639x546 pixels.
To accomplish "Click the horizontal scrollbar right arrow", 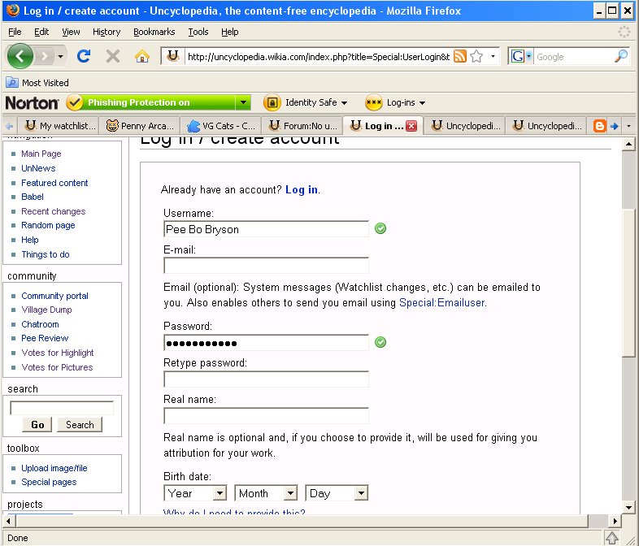I will [x=615, y=521].
